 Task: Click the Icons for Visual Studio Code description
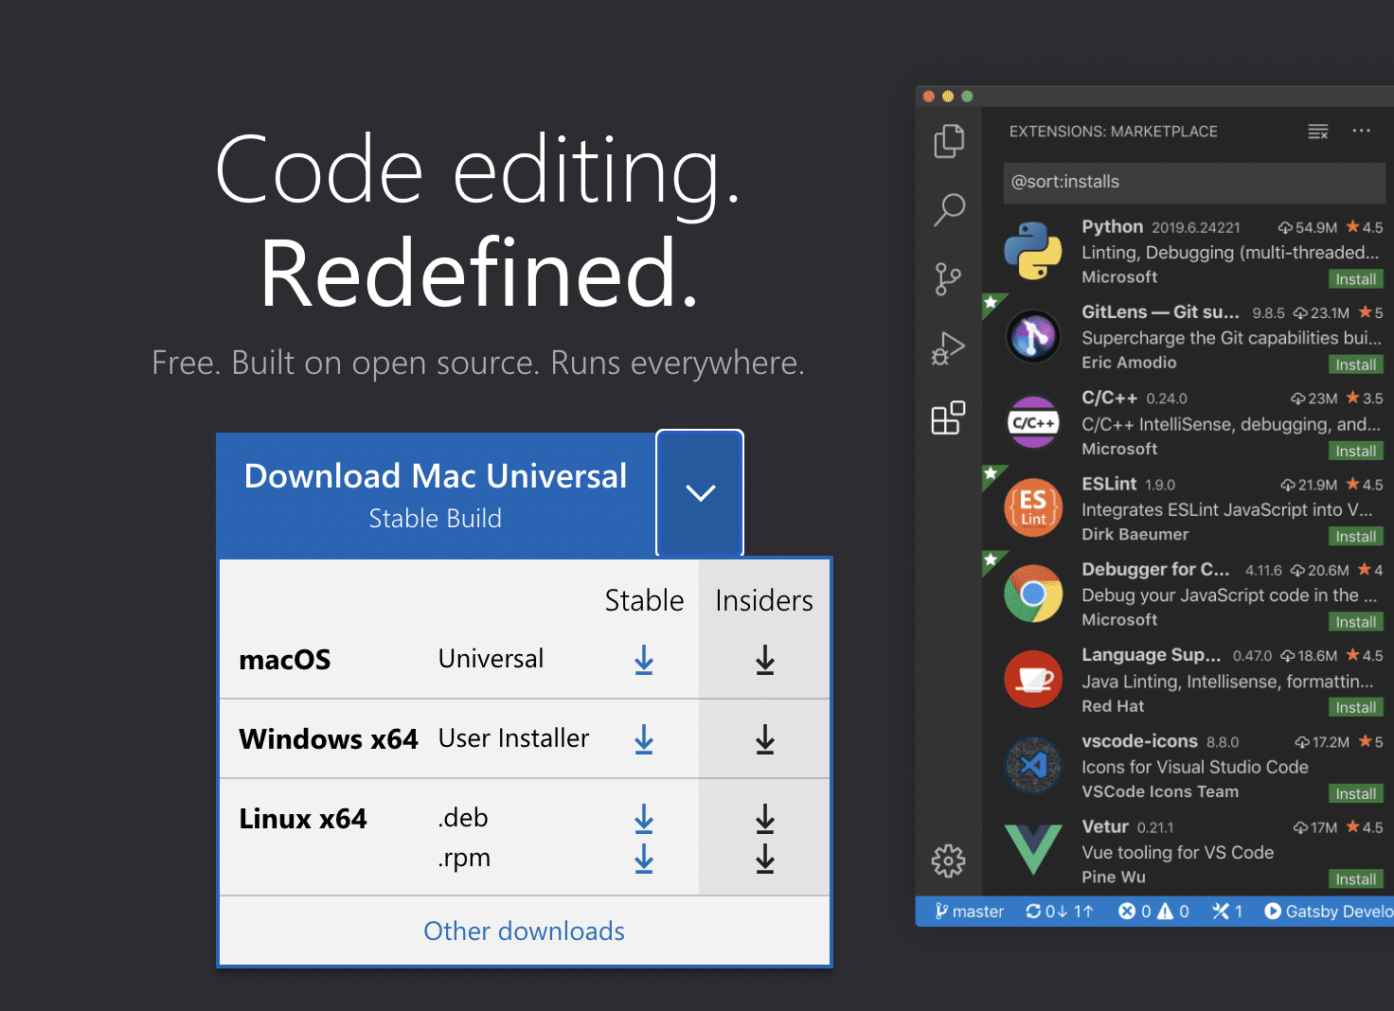[x=1195, y=767]
